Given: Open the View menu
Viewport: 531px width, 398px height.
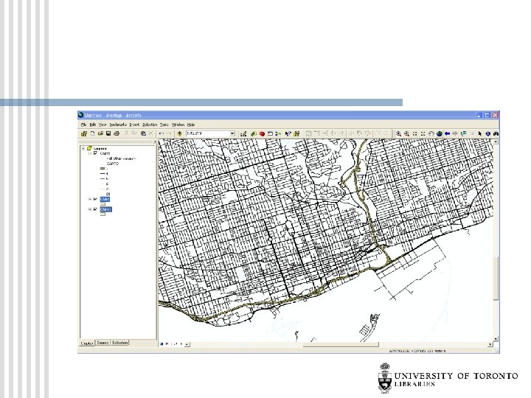Looking at the screenshot, I should (x=103, y=125).
